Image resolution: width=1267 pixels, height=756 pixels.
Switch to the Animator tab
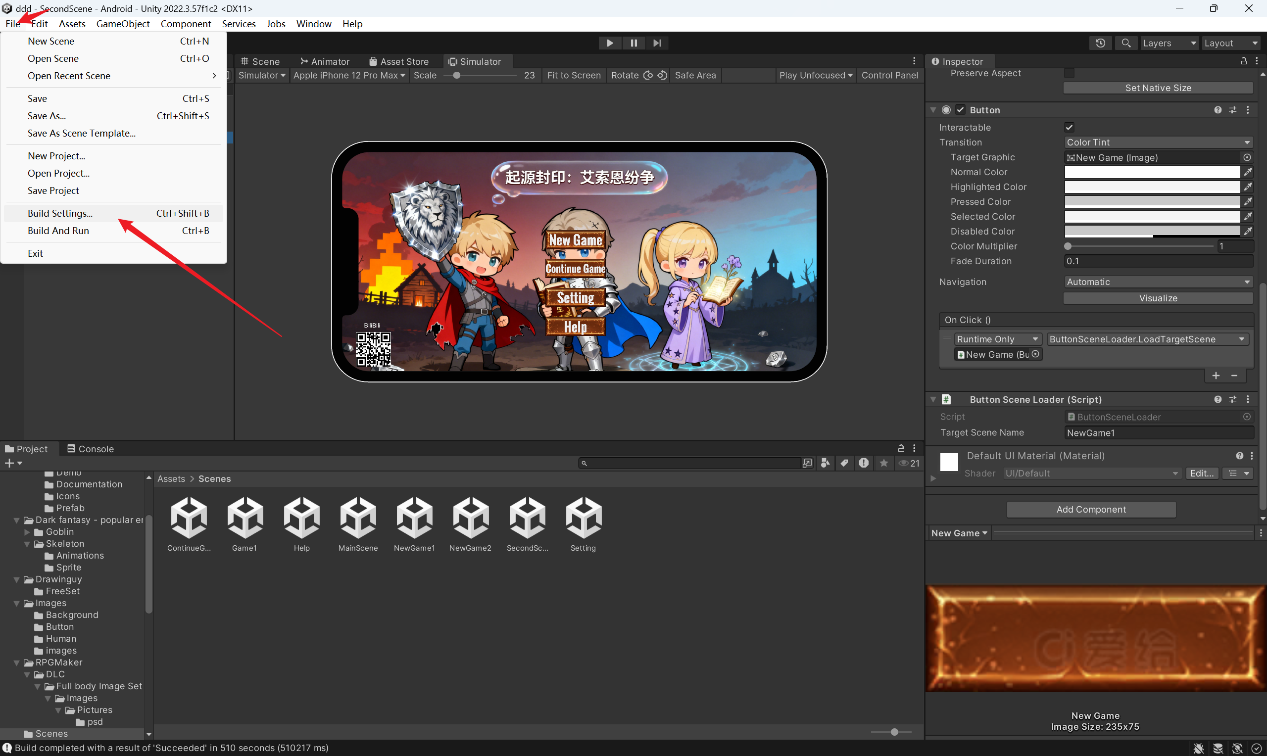325,62
